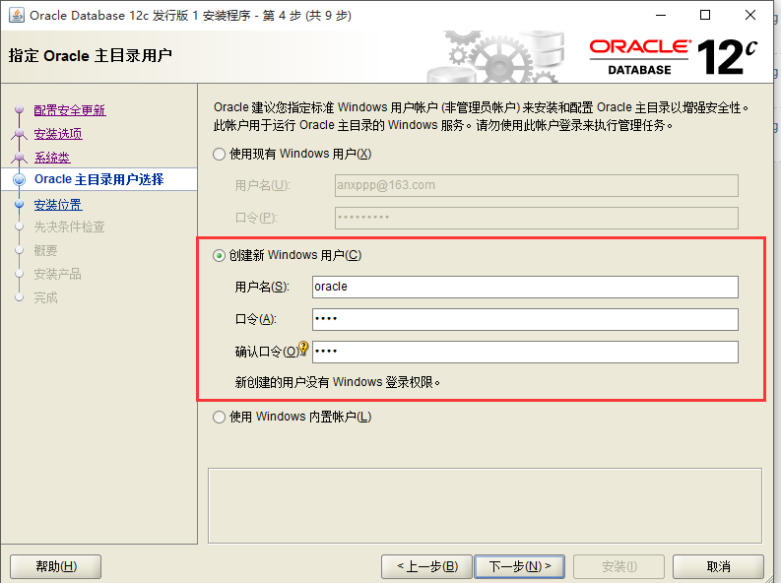
Task: Click the Oracle Database 12c logo
Action: click(674, 57)
